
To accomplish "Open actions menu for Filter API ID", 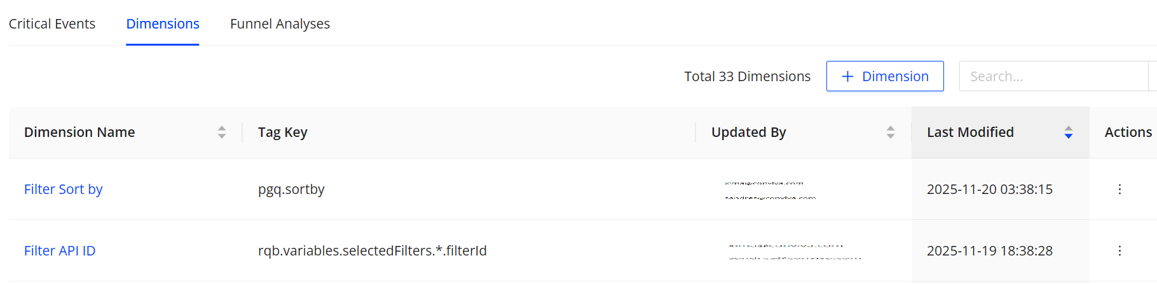I will [1119, 250].
